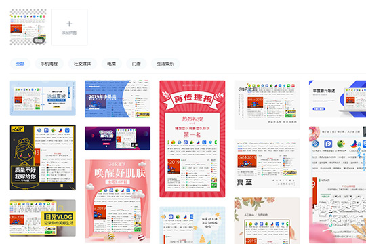Select the 社交媒体 category filter
The width and height of the screenshot is (366, 244).
click(x=83, y=64)
